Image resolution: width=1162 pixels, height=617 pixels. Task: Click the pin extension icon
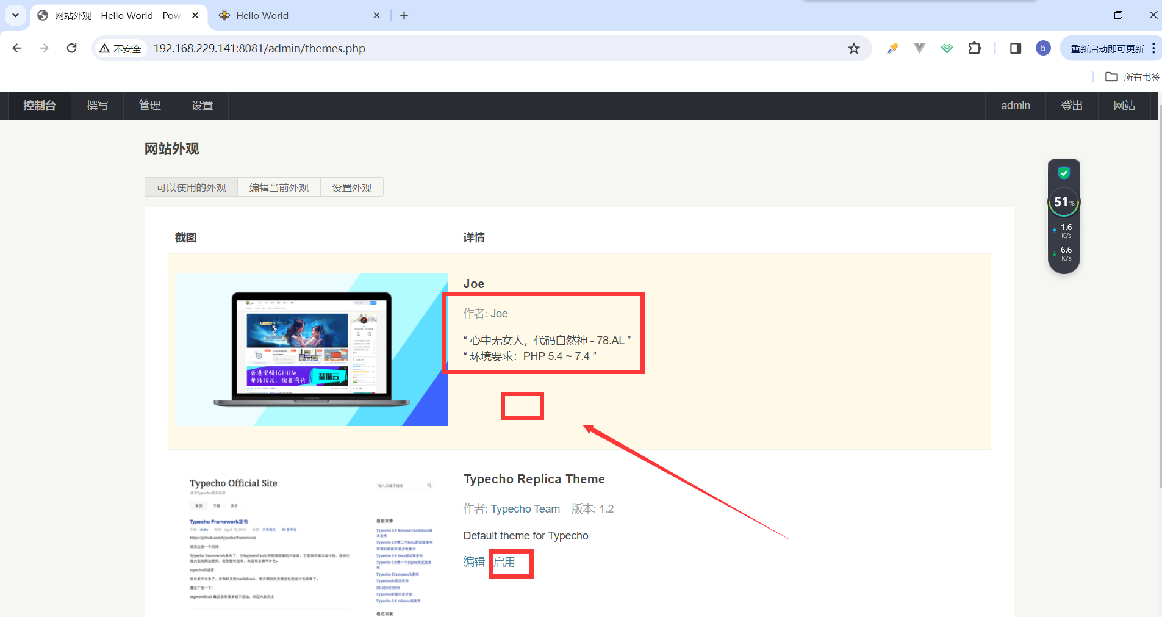pyautogui.click(x=892, y=48)
